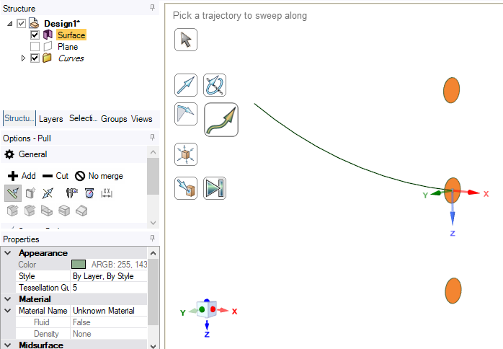Uncheck the Surface visibility checkbox
503x349 pixels.
tap(35, 35)
